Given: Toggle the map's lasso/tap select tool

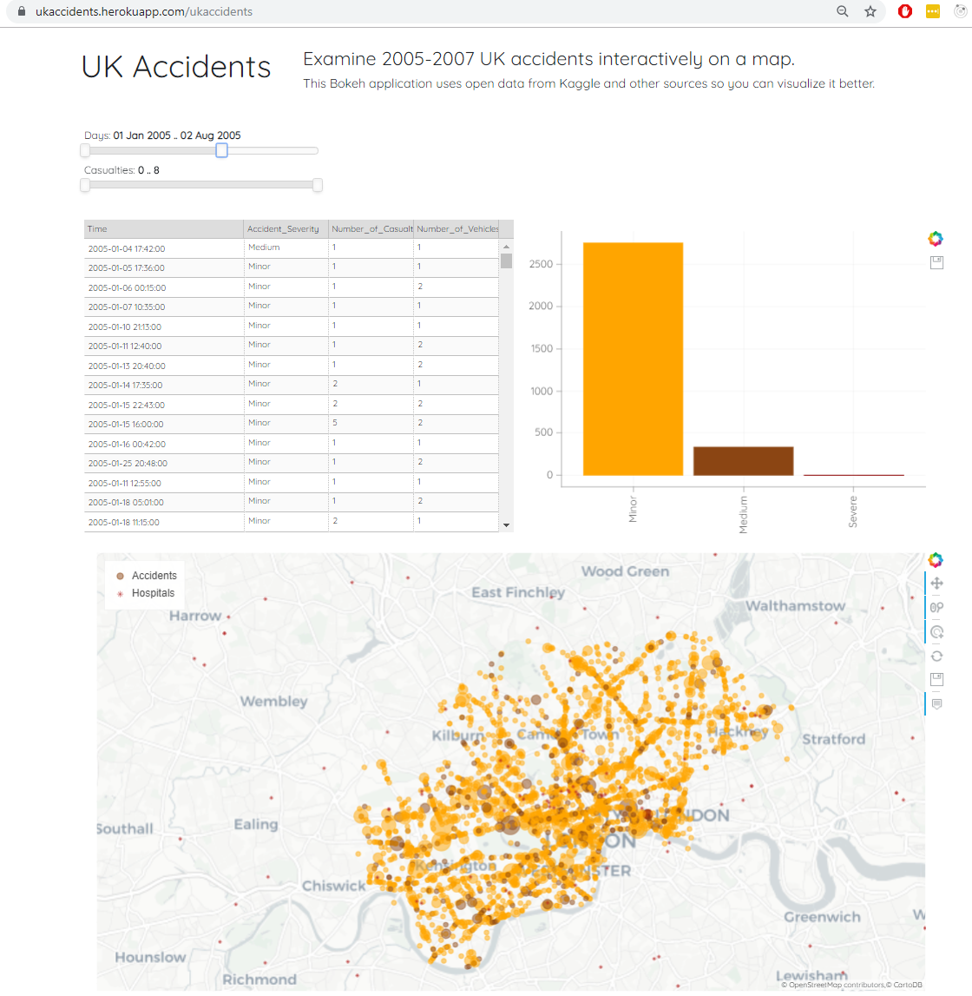Looking at the screenshot, I should point(936,632).
